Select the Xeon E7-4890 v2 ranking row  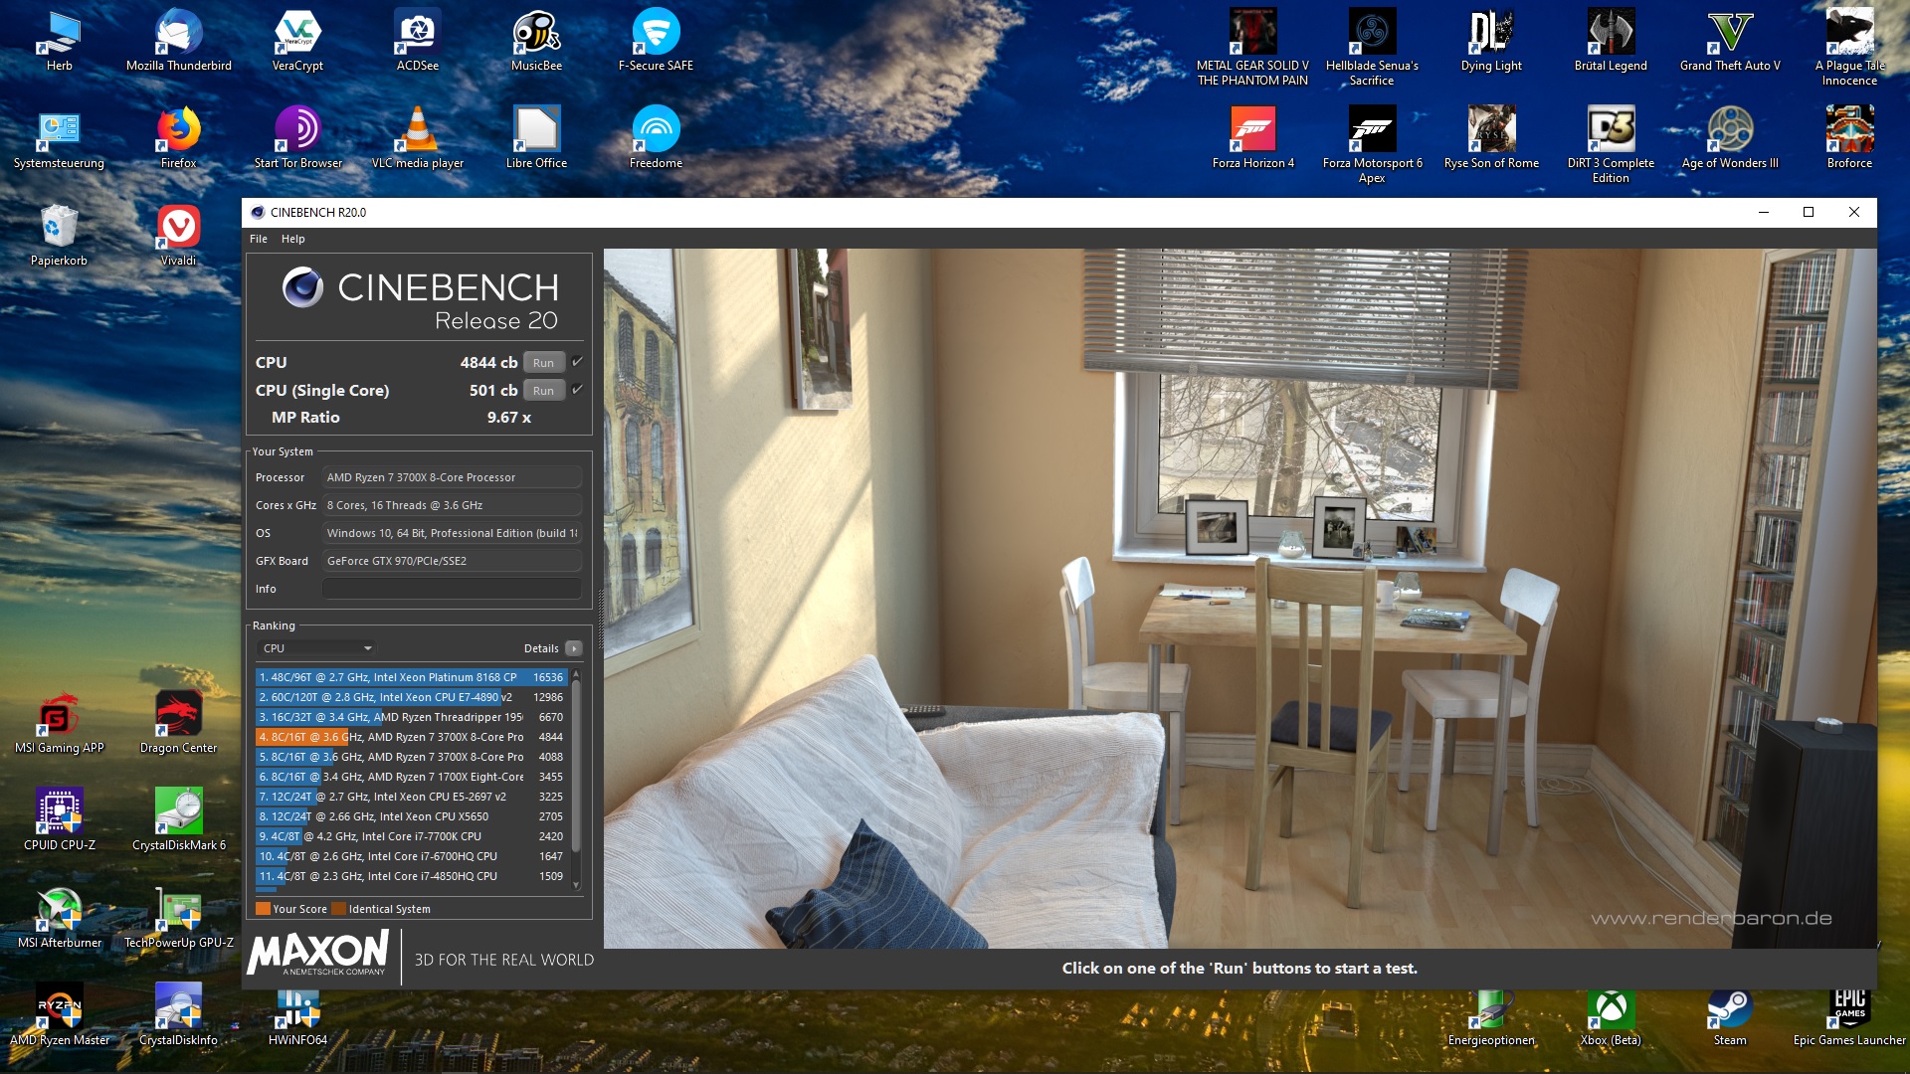click(412, 697)
